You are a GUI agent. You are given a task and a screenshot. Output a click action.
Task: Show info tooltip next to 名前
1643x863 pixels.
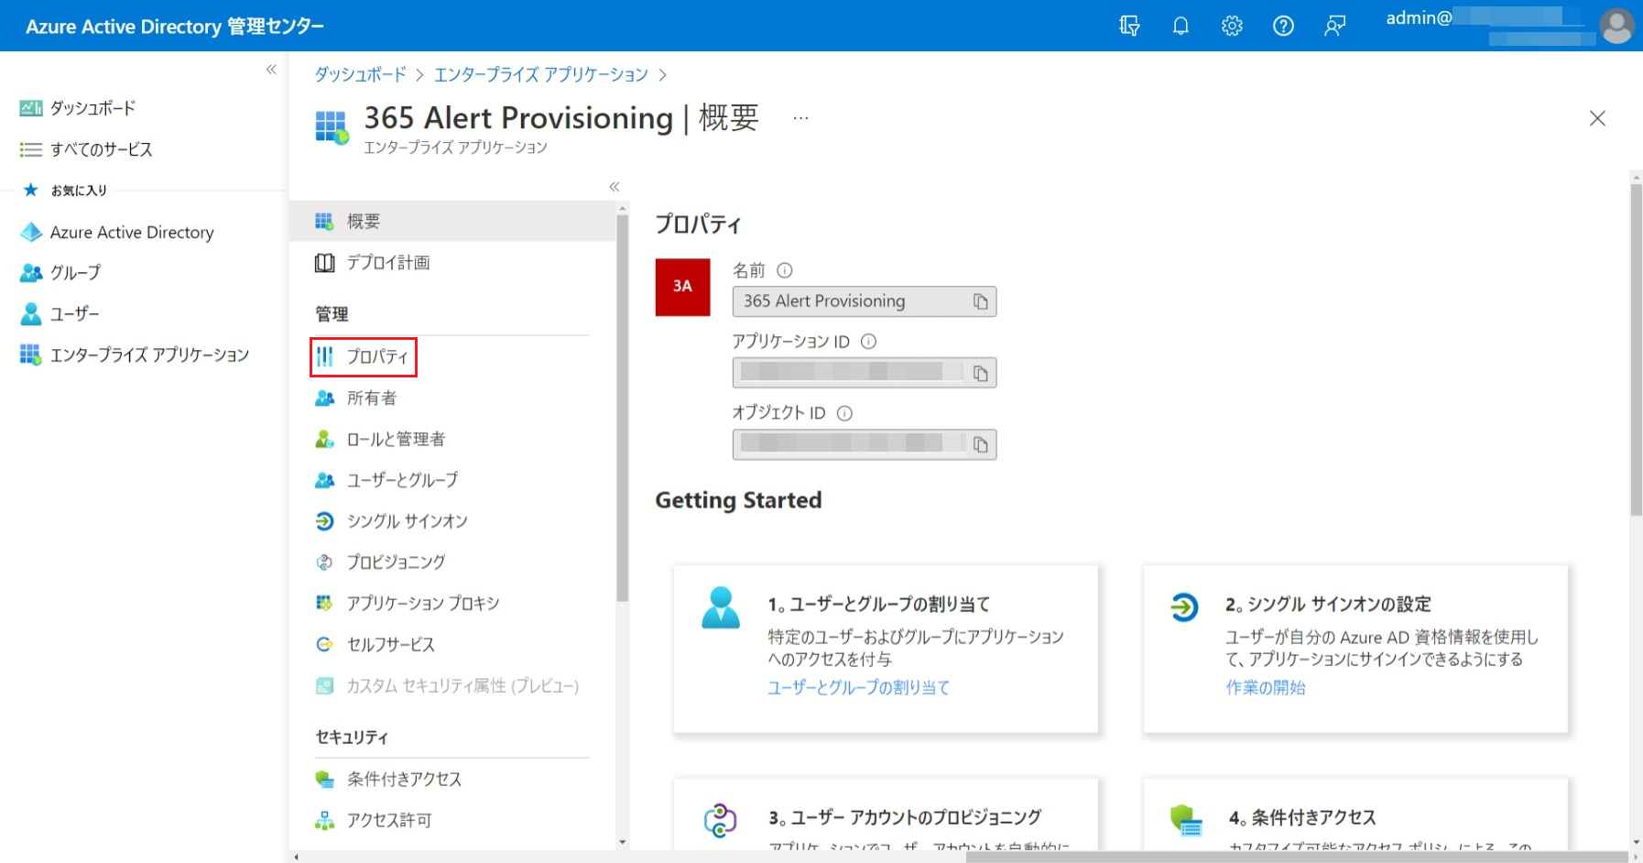tap(784, 270)
